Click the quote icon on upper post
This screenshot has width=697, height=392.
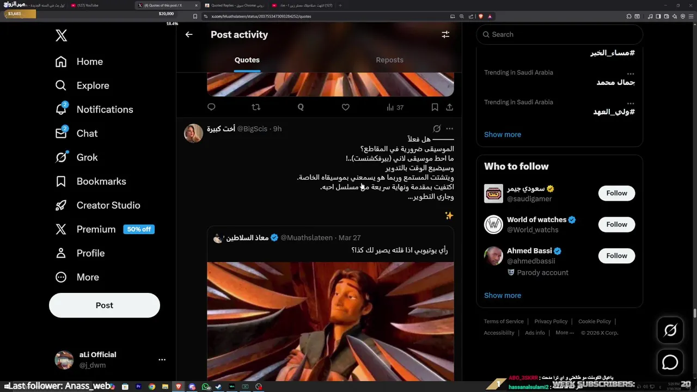(x=301, y=107)
